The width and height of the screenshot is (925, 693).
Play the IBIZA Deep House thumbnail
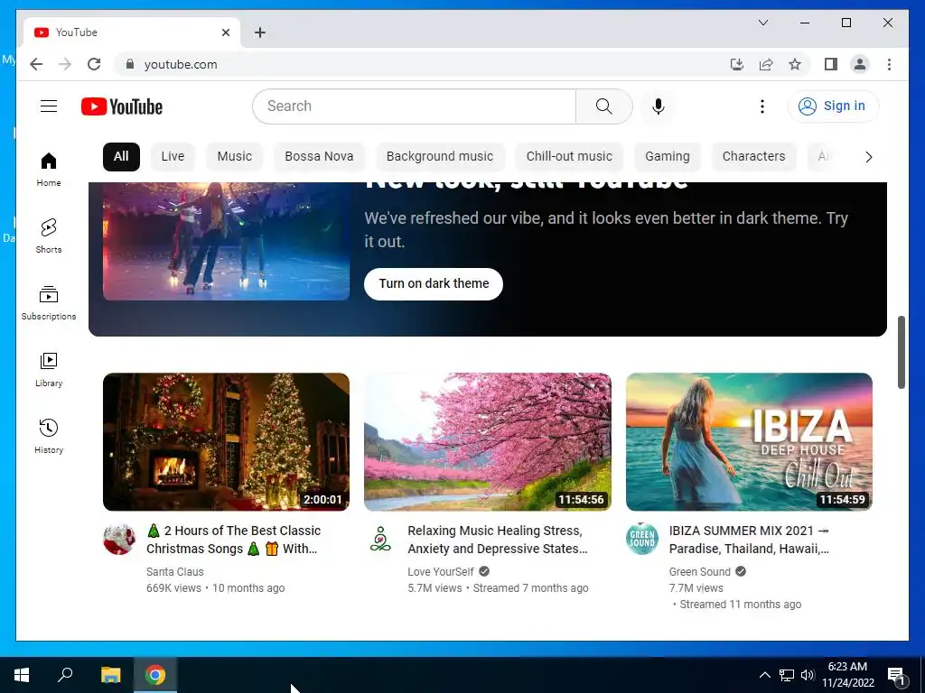click(749, 442)
